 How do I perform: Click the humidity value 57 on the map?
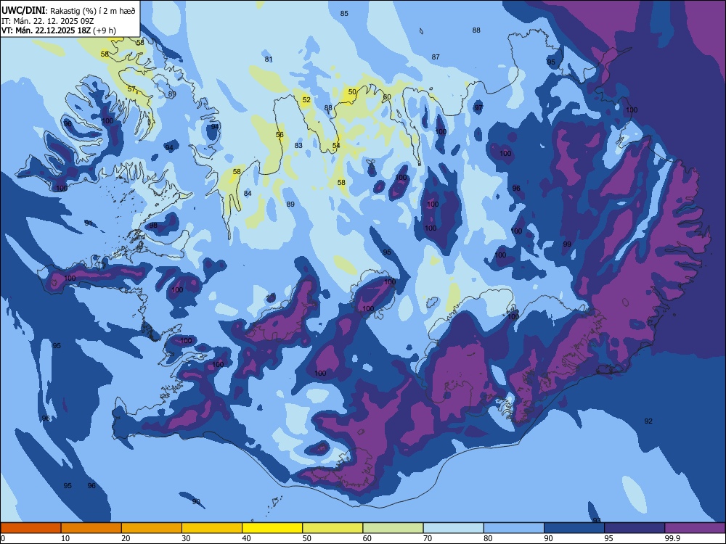coord(131,88)
